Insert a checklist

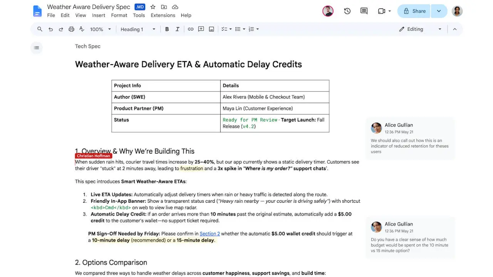tap(224, 29)
